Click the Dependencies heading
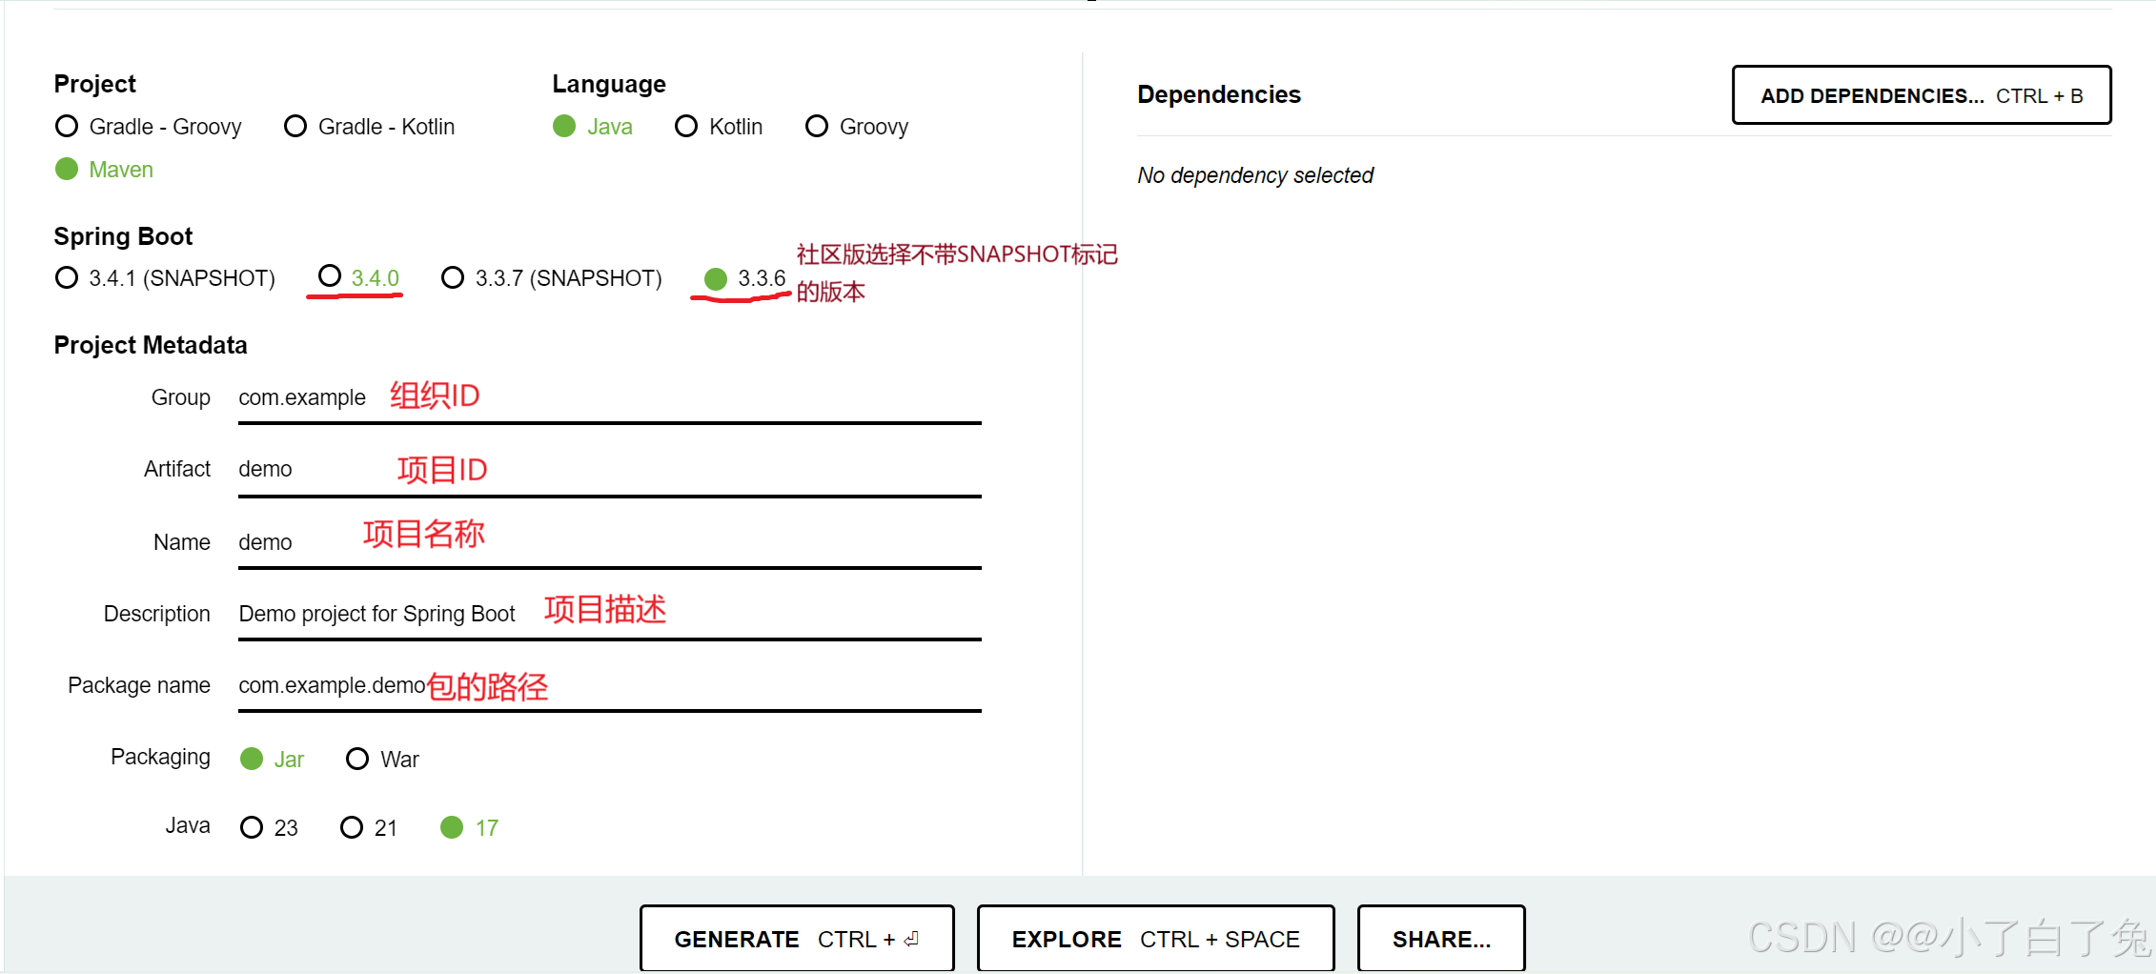Image resolution: width=2156 pixels, height=974 pixels. [1219, 94]
